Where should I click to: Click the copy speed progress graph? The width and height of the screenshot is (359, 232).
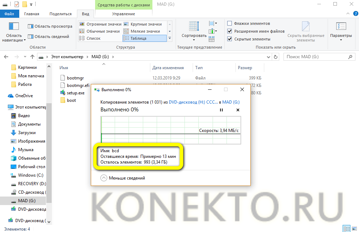coord(171,131)
